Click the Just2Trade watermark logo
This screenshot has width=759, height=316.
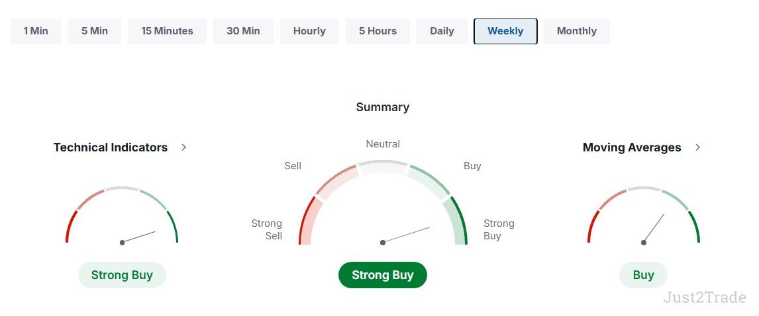pos(704,297)
